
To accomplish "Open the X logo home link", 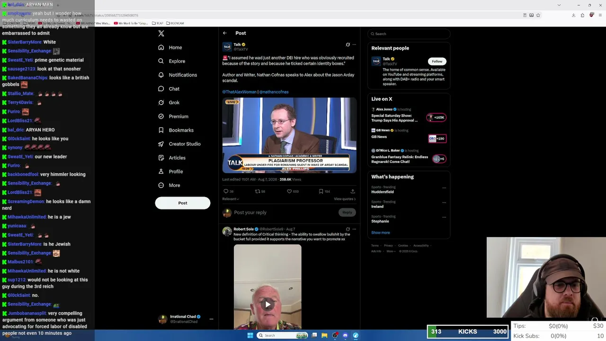I will pos(161,34).
